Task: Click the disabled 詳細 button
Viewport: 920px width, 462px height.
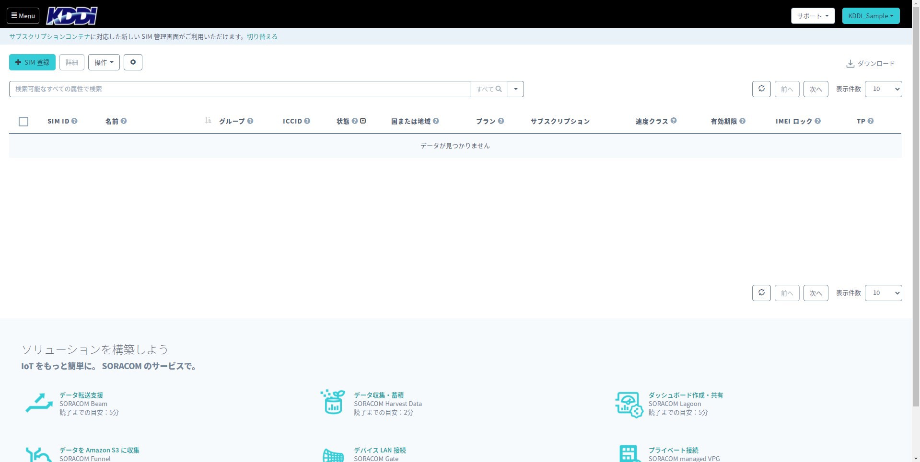Action: (x=72, y=62)
